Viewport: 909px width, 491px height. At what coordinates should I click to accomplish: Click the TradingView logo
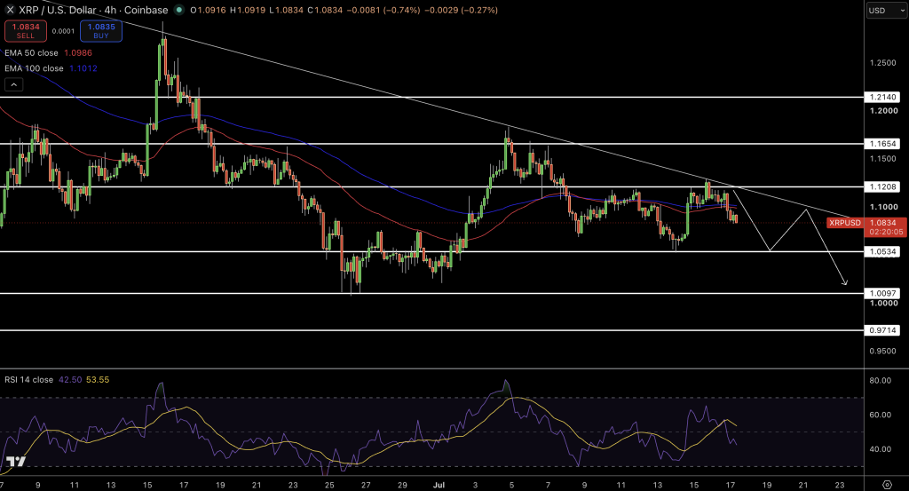coord(16,462)
